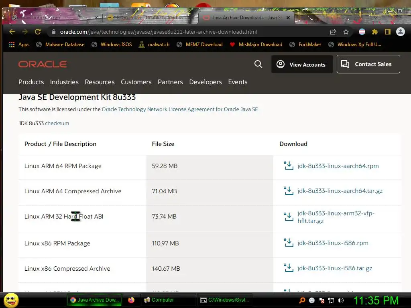The image size is (411, 308).
Task: Open the Events menu
Action: (x=238, y=82)
